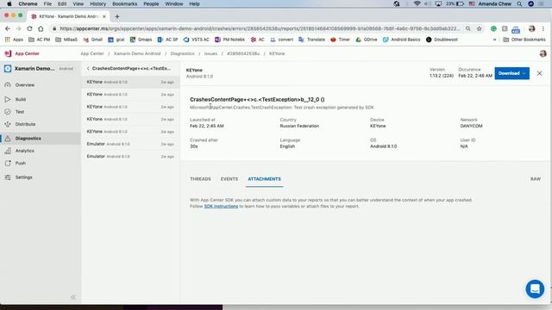Open the History menu in Chrome
This screenshot has width=552, height=310.
click(97, 3)
